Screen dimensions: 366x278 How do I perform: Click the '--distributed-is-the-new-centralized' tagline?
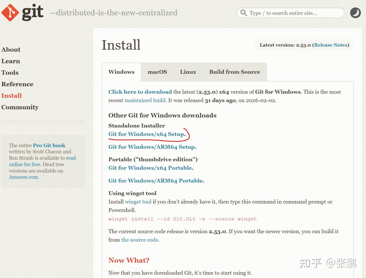(x=114, y=13)
